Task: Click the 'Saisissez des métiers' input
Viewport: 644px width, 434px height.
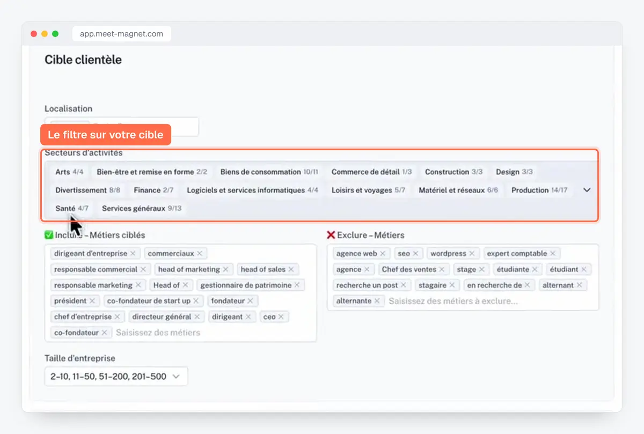Action: pyautogui.click(x=158, y=333)
